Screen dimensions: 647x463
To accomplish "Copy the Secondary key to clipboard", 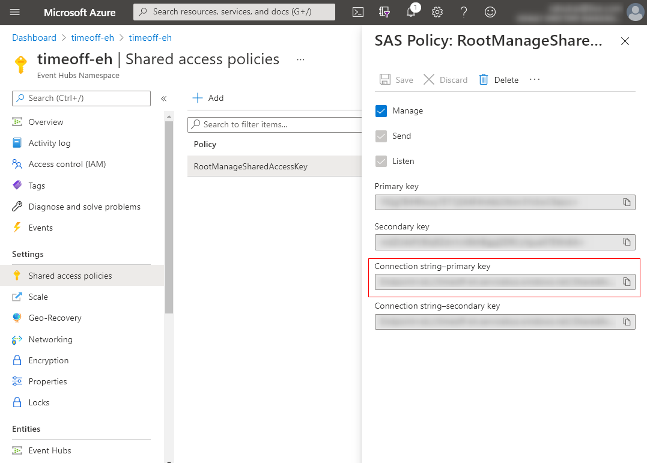I will [x=627, y=242].
